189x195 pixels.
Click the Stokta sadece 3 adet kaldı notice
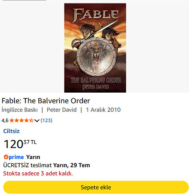[x=38, y=174]
